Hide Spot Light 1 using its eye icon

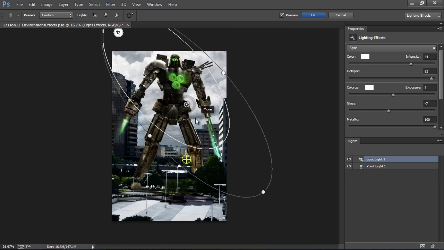point(349,159)
